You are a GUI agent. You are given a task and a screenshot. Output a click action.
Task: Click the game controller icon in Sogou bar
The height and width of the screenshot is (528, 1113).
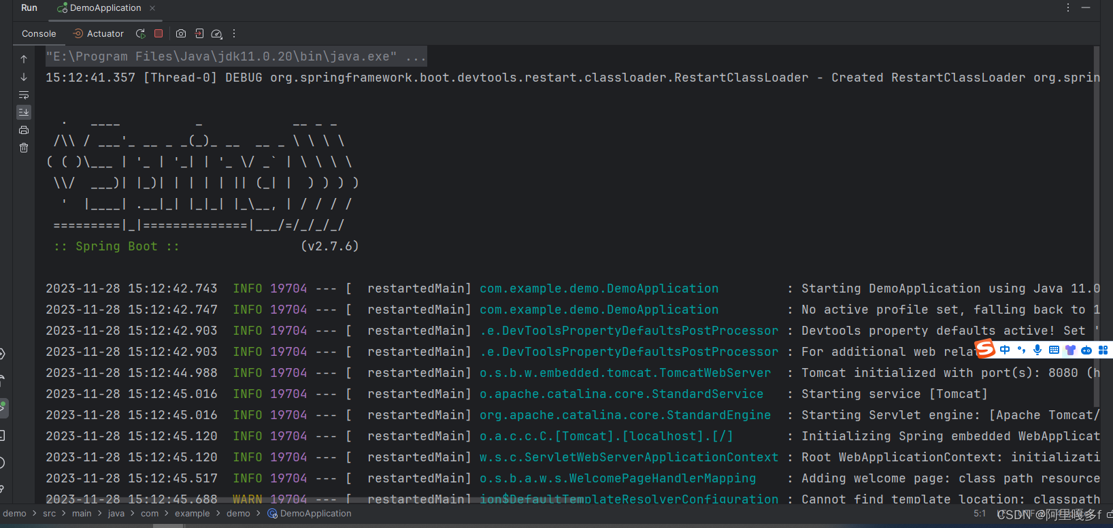1086,350
